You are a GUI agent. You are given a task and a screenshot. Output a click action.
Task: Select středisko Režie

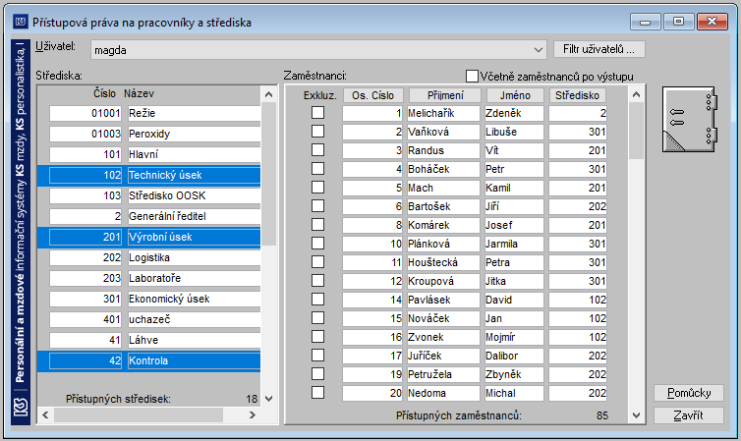(x=149, y=113)
